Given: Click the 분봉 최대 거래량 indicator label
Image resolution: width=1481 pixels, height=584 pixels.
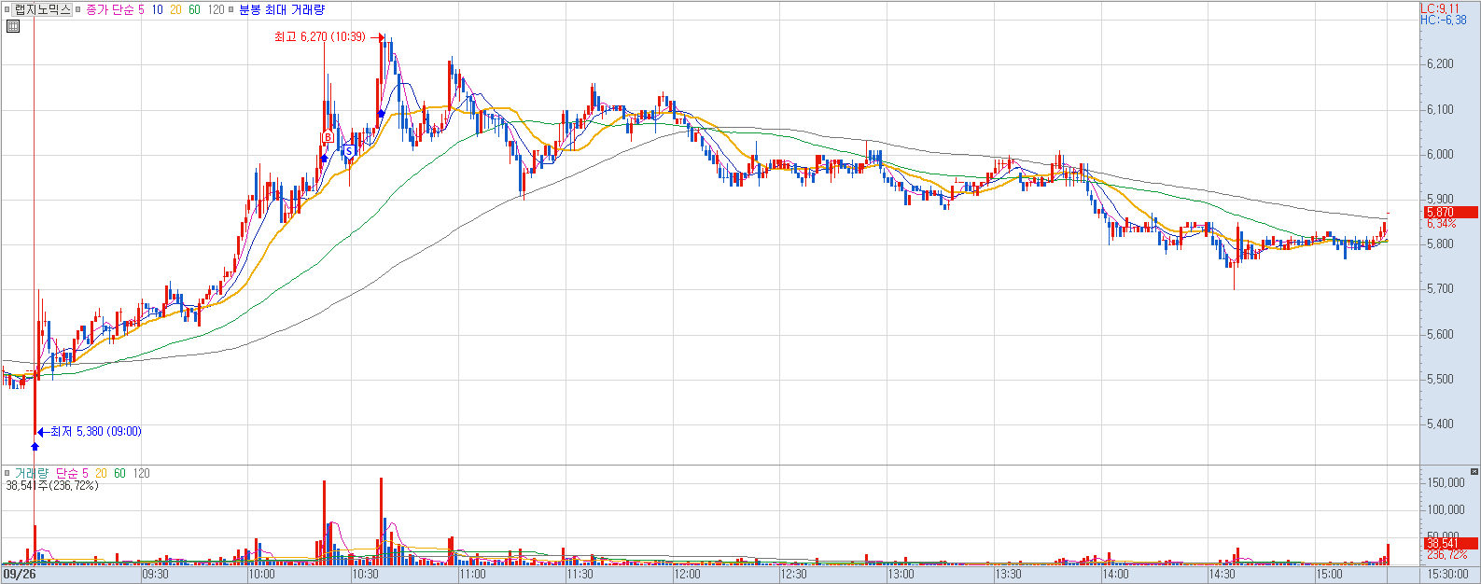Looking at the screenshot, I should 282,9.
